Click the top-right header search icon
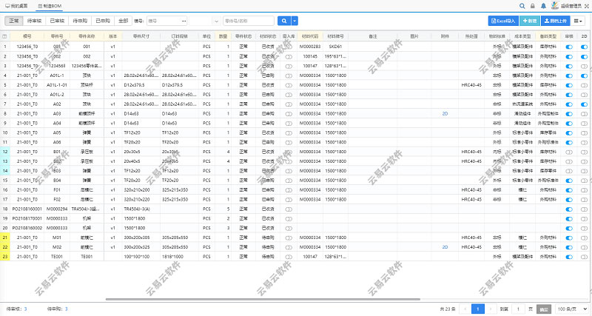The image size is (592, 316). (x=522, y=5)
